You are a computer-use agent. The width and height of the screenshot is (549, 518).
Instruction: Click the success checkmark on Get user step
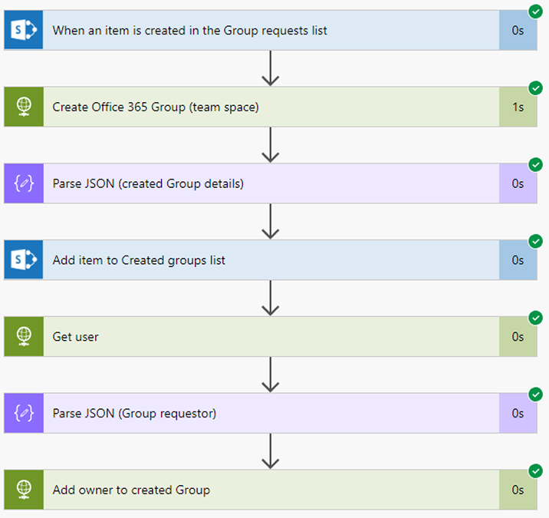coord(535,318)
